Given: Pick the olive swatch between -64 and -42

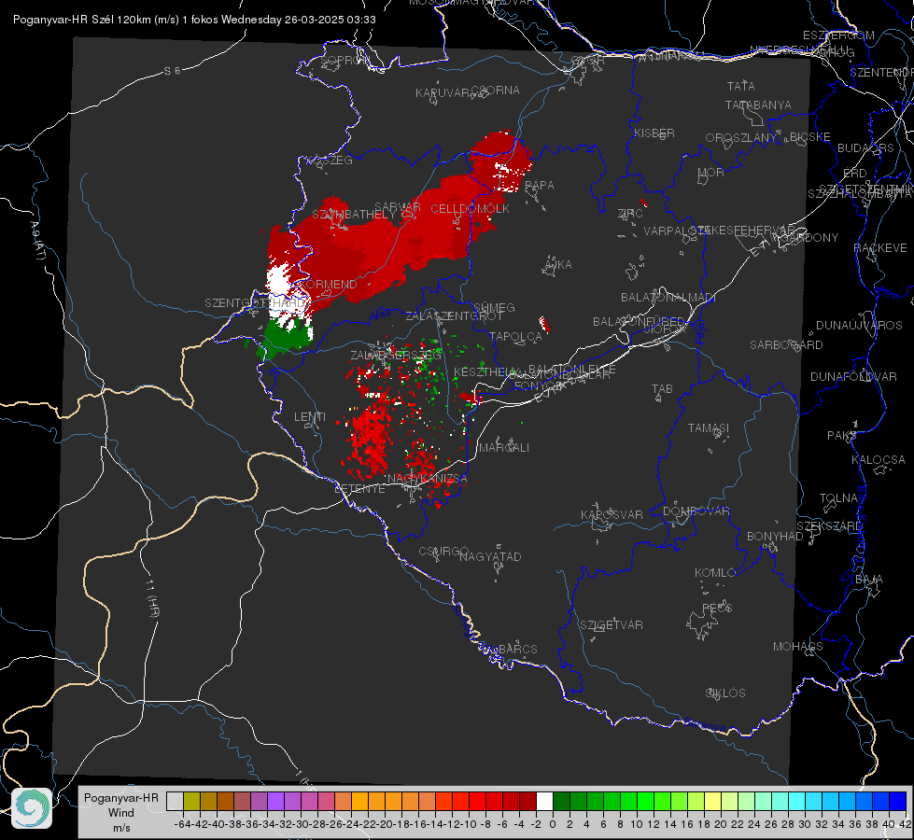Looking at the screenshot, I should click(191, 802).
